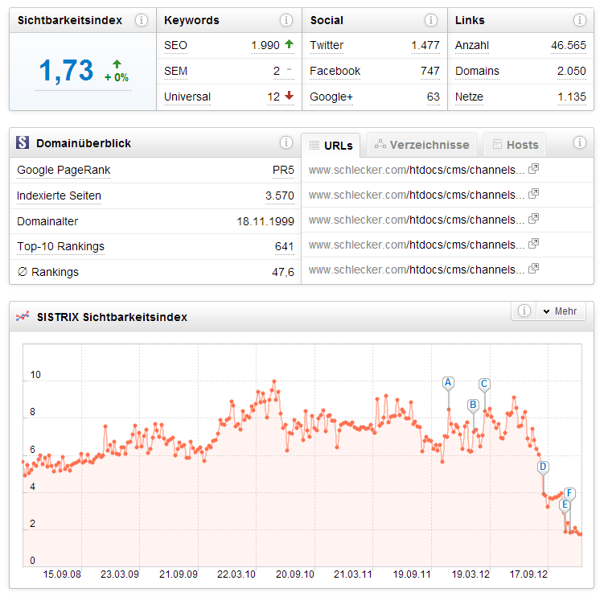The image size is (604, 601).
Task: Show info for Links panel
Action: pos(579,20)
